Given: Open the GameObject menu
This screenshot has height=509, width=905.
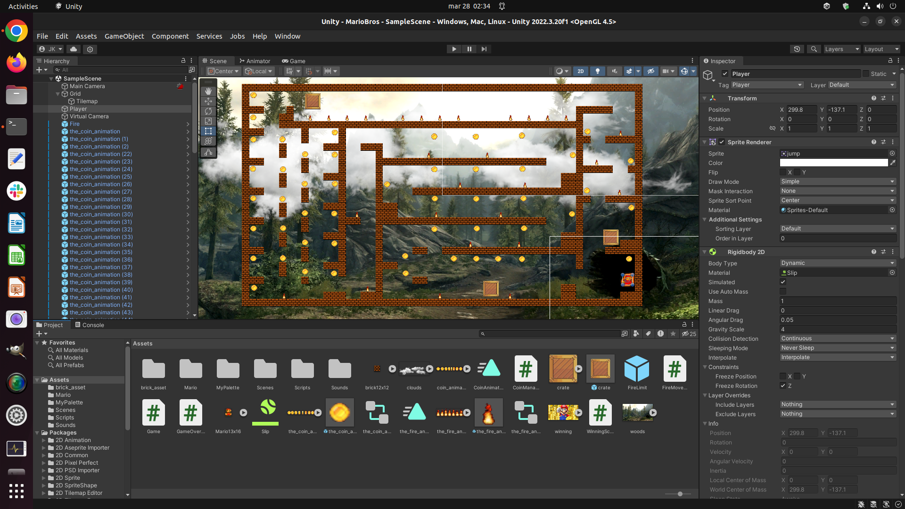Looking at the screenshot, I should pyautogui.click(x=124, y=36).
